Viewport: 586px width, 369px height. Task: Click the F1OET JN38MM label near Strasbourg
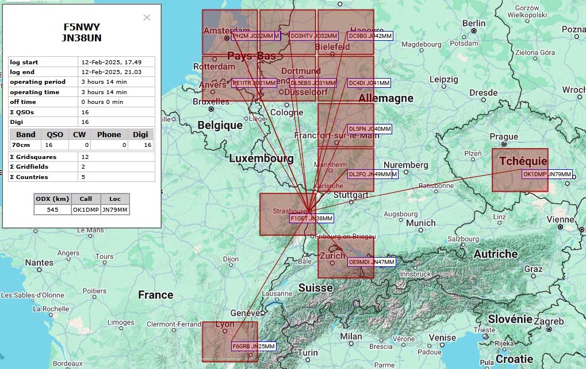point(311,218)
